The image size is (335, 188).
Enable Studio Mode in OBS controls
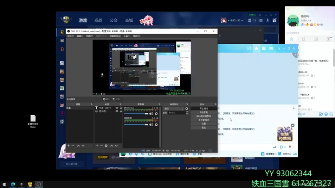click(204, 120)
